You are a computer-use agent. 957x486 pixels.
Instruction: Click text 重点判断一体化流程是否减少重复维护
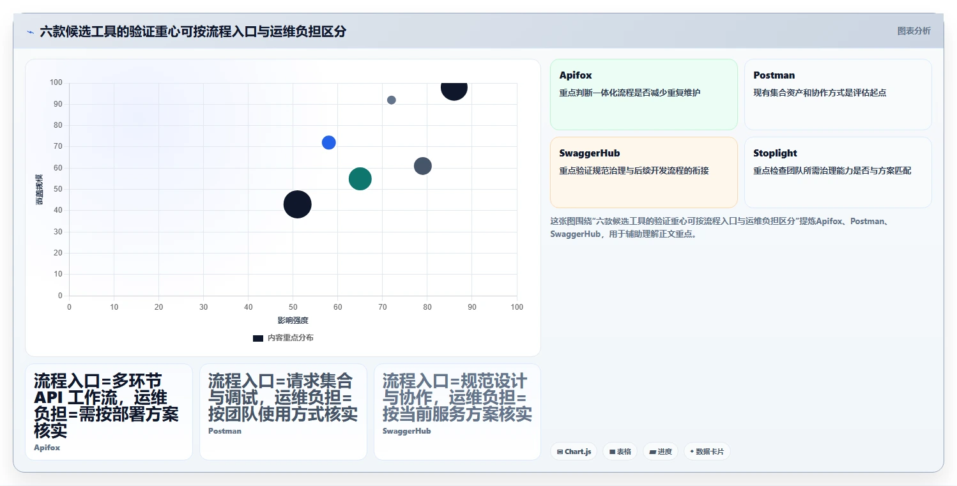point(630,93)
